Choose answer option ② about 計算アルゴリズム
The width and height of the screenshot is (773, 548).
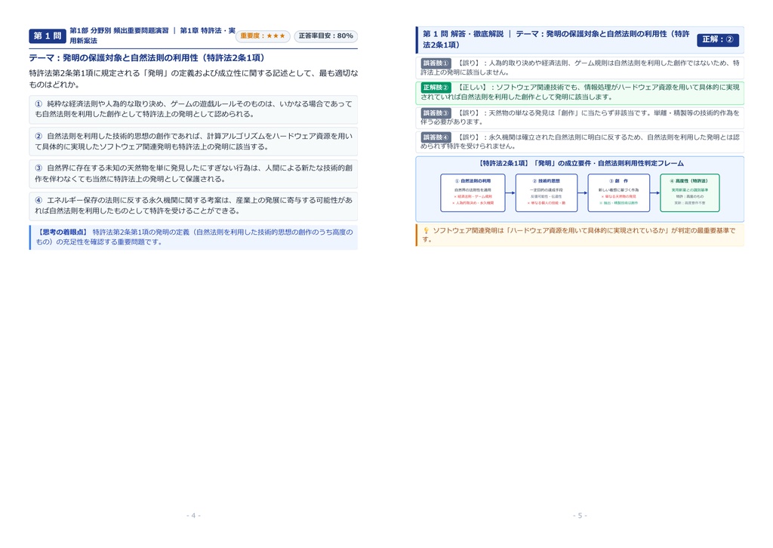[x=193, y=141]
